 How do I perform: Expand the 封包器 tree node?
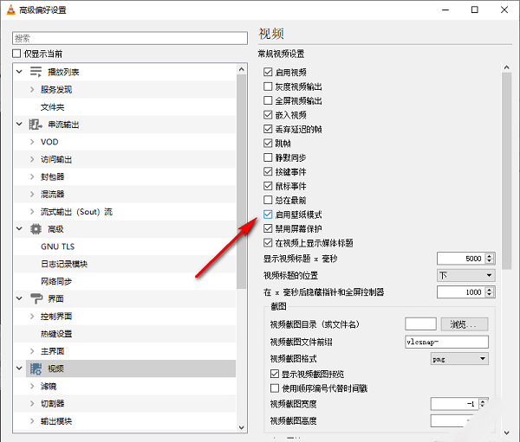pyautogui.click(x=32, y=176)
